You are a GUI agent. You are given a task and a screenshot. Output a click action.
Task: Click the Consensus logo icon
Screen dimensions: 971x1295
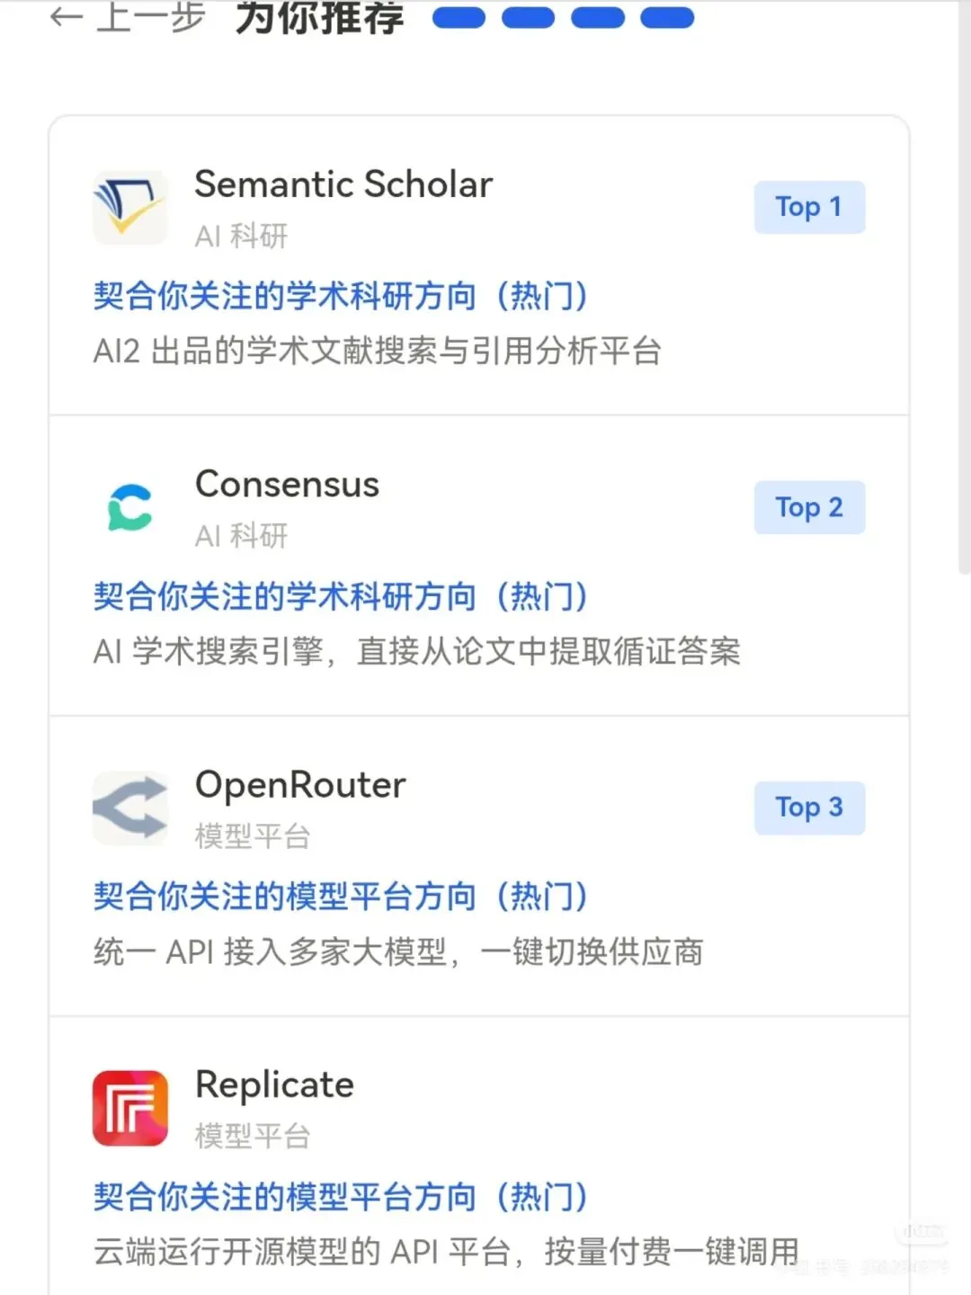pyautogui.click(x=129, y=507)
